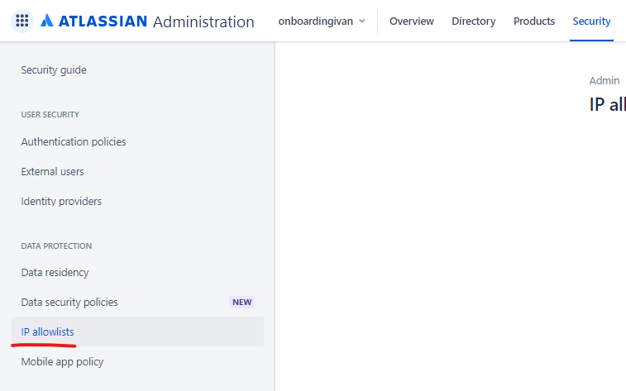Click the Admin breadcrumb link
This screenshot has height=391, width=626.
(604, 80)
